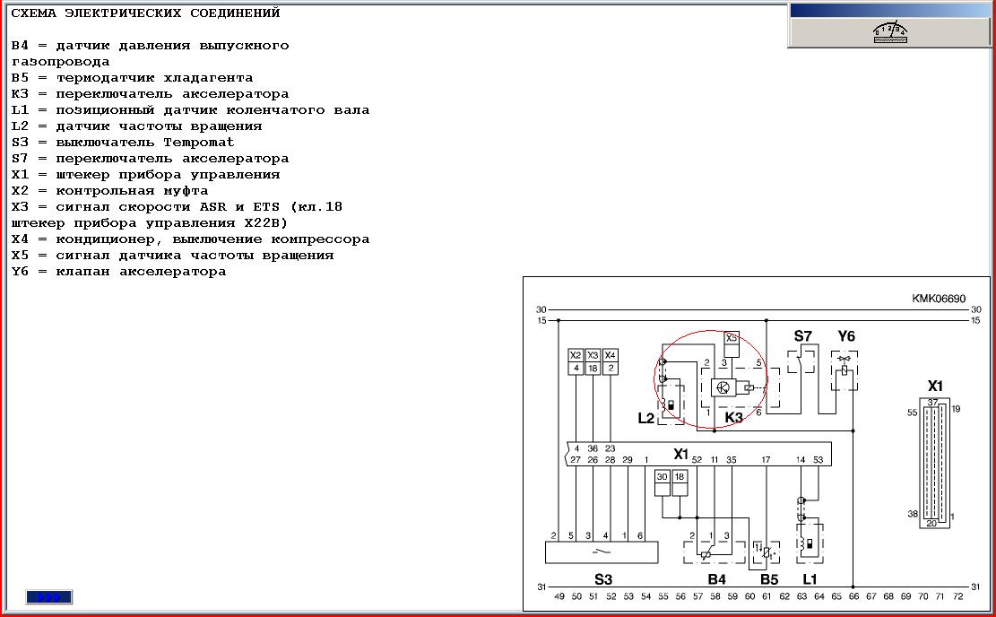Click the X4 connector box with pin 2
Image resolution: width=996 pixels, height=617 pixels.
pyautogui.click(x=610, y=361)
